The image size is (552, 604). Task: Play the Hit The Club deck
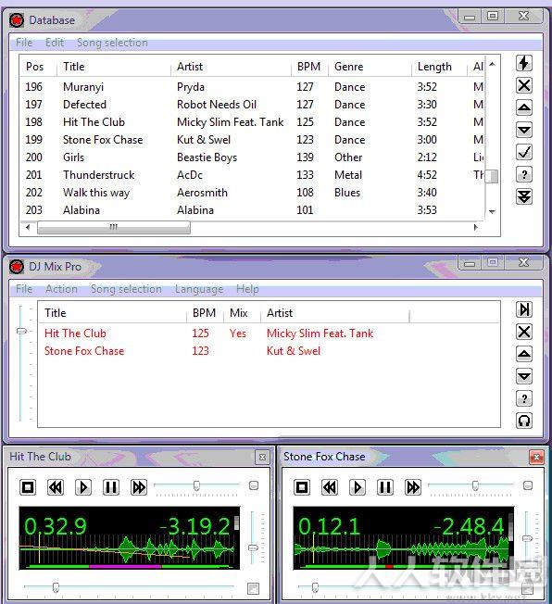point(83,487)
